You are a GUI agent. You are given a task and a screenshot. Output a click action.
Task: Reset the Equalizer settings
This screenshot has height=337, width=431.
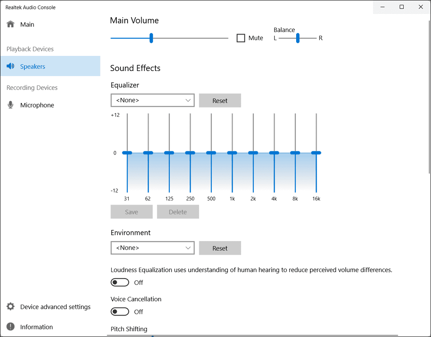[x=220, y=100]
